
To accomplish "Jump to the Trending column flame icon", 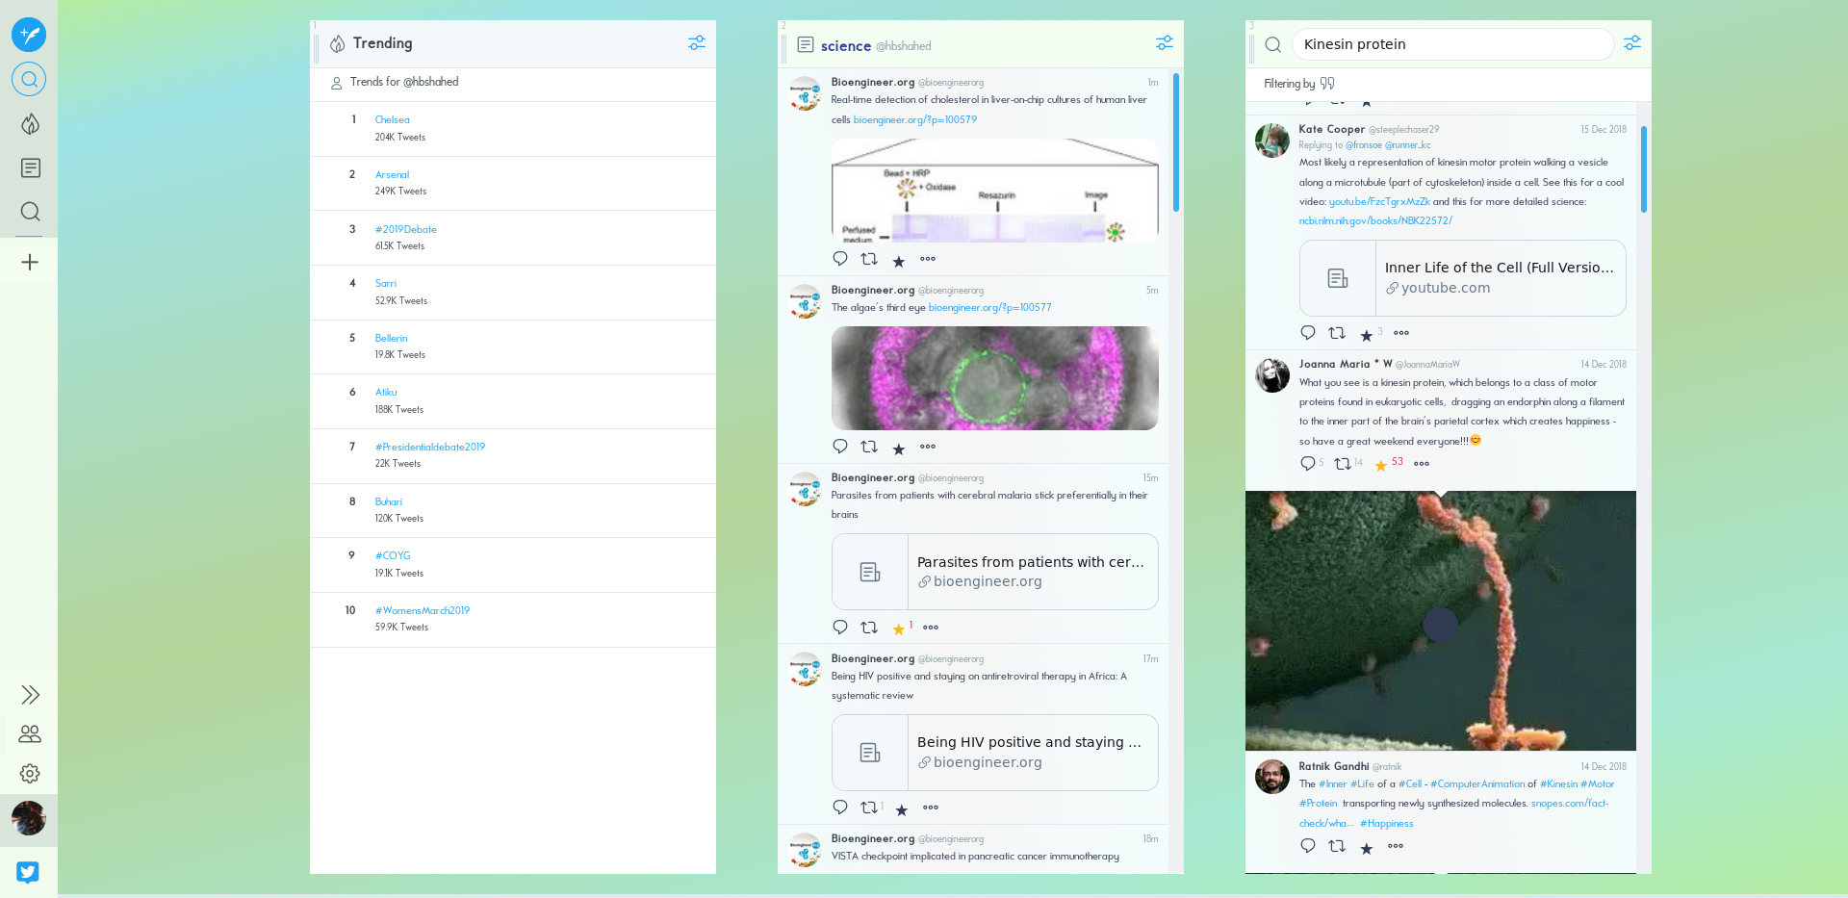I will point(30,124).
